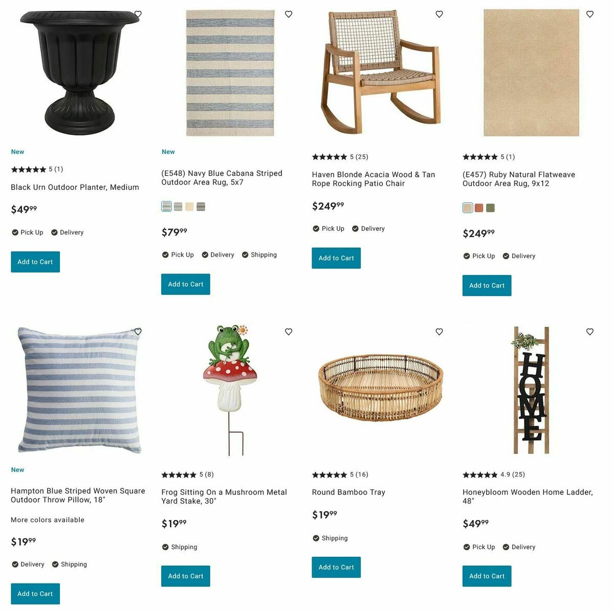Viewport: 614px width, 612px height.
Task: Add Round Bamboo Tray to cart
Action: (x=336, y=567)
